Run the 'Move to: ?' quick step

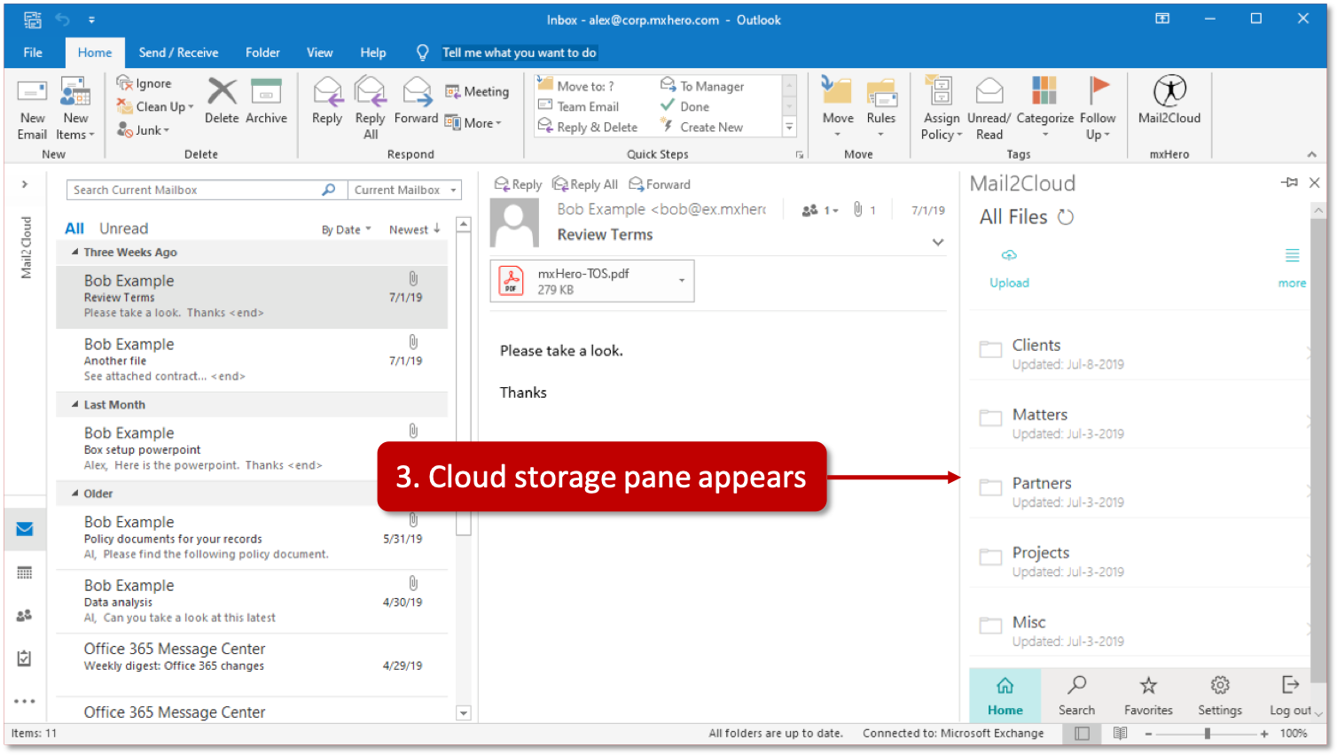(x=576, y=86)
